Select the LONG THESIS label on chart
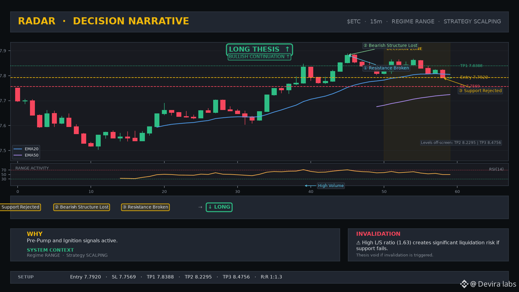Image resolution: width=519 pixels, height=292 pixels. pos(259,49)
